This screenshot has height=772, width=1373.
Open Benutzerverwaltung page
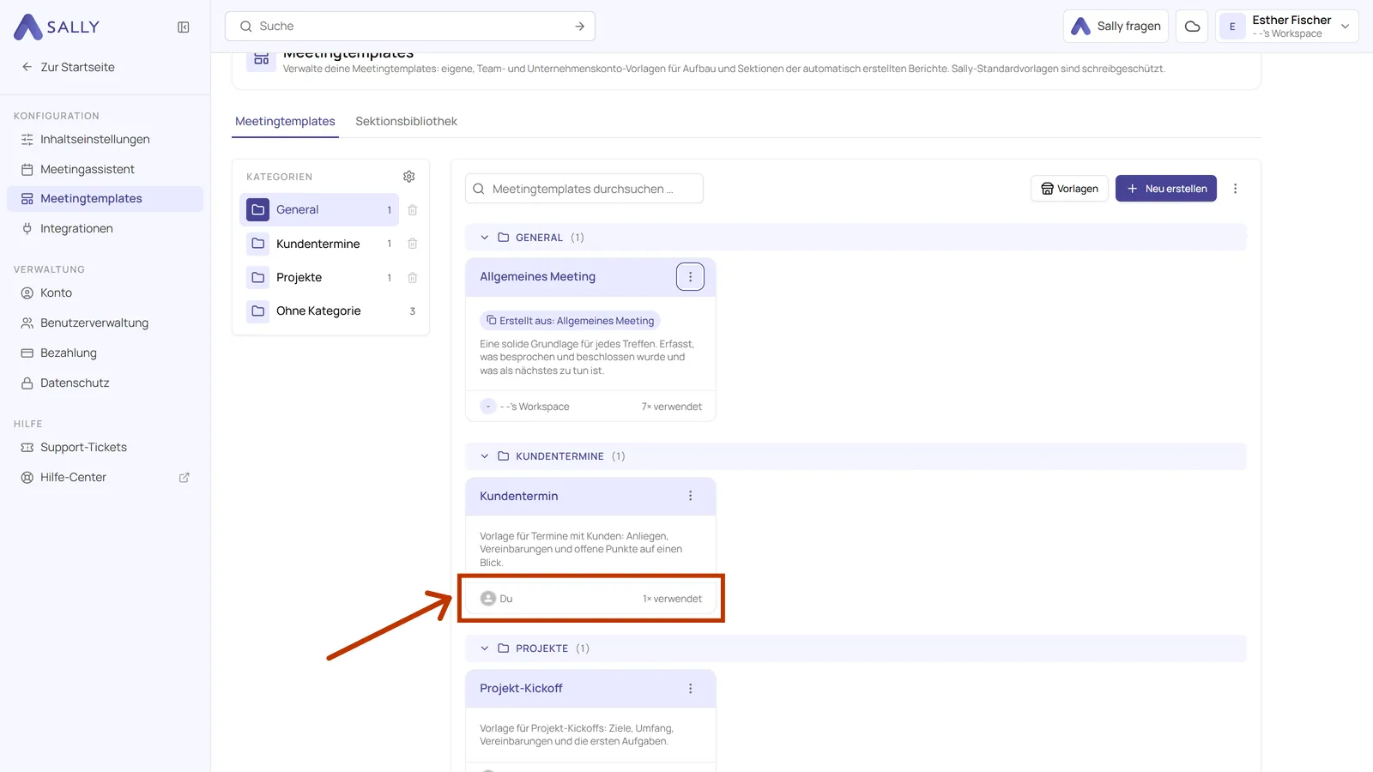pos(105,323)
